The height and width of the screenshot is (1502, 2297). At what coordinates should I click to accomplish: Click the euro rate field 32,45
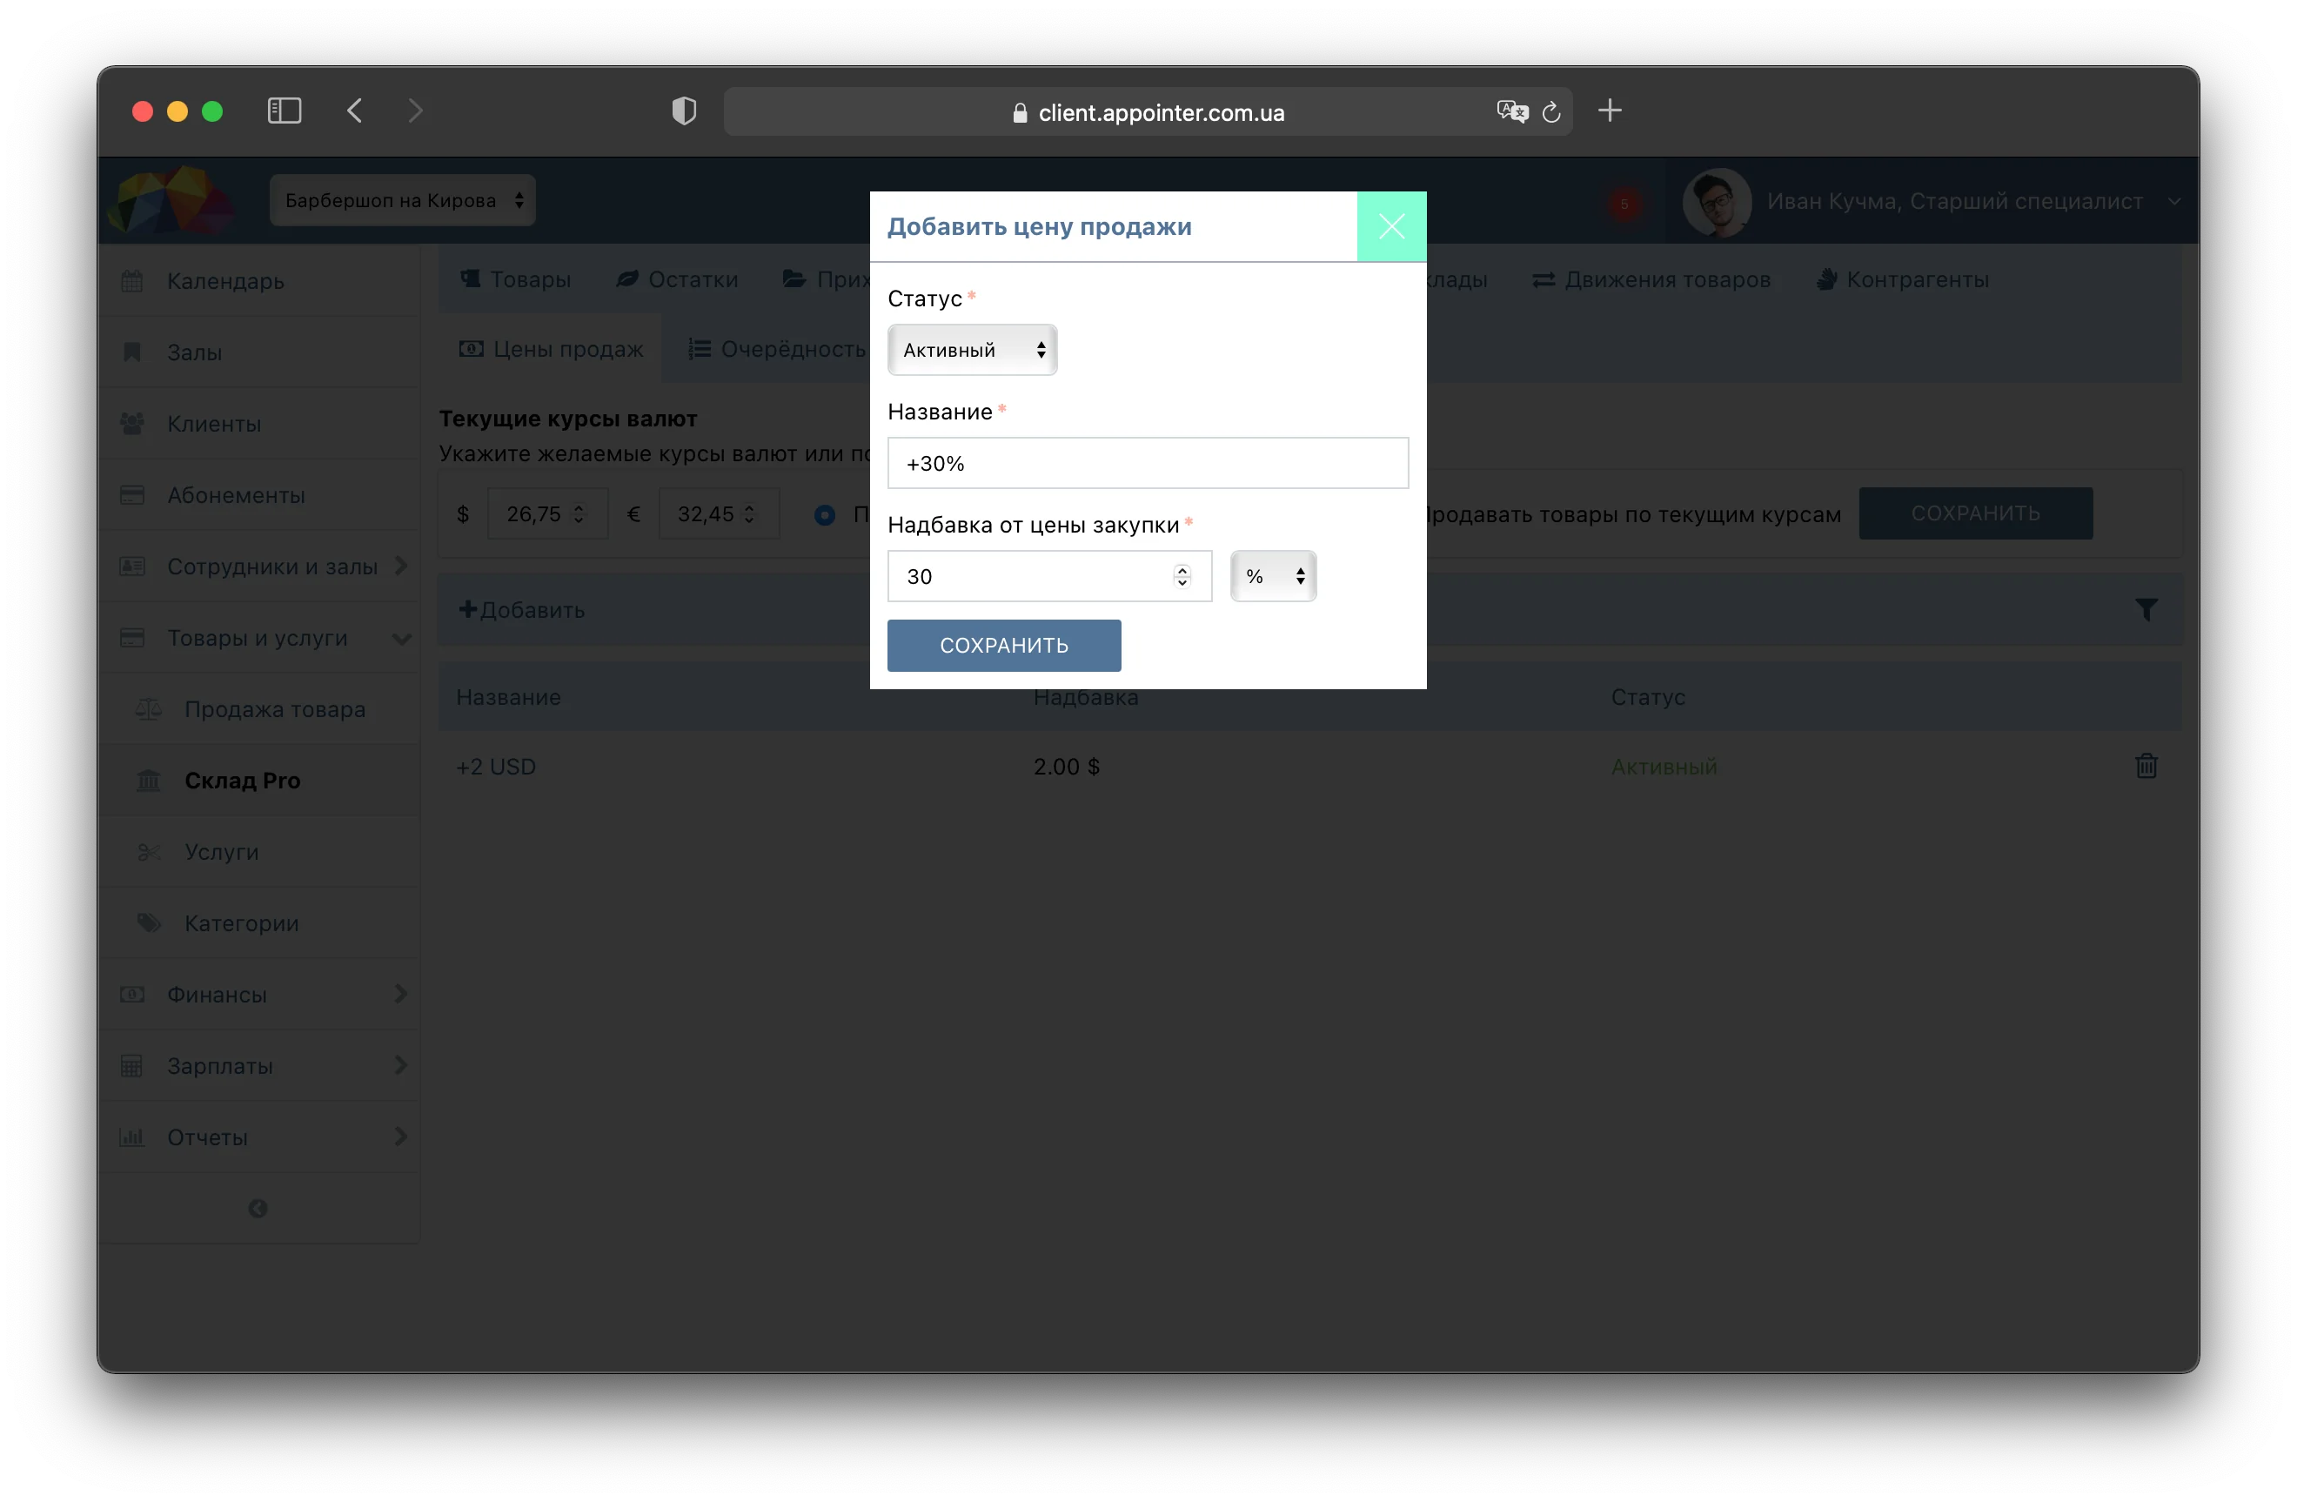(x=718, y=513)
